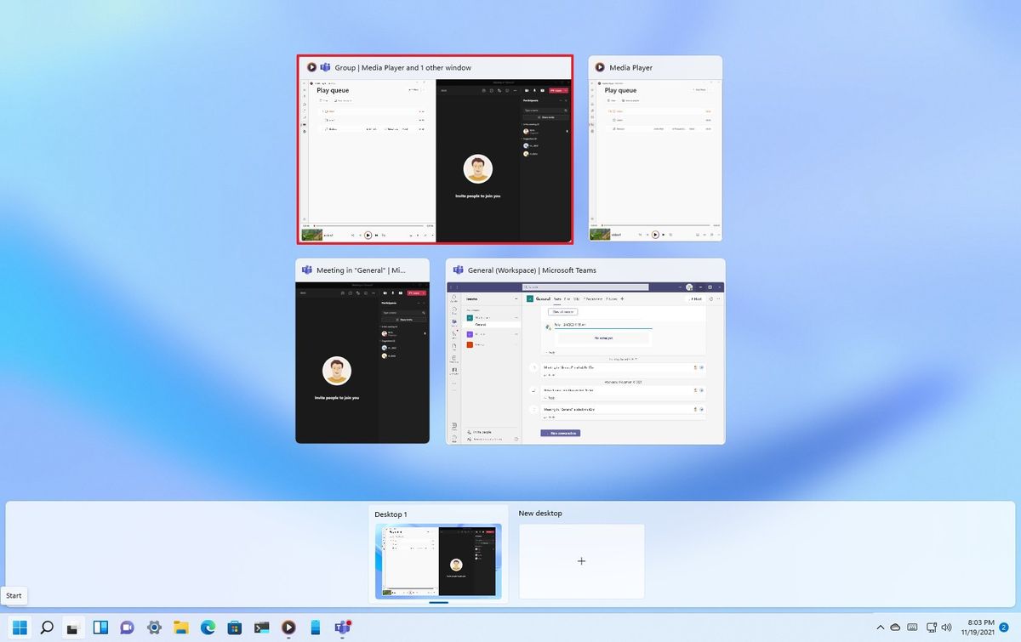The image size is (1021, 642).
Task: Open the touch keyboard from the system tray
Action: tap(912, 628)
